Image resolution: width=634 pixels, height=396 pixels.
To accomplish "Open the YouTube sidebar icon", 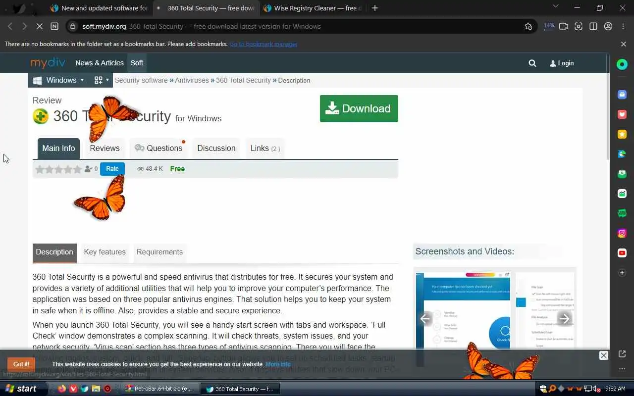I will coord(622,253).
